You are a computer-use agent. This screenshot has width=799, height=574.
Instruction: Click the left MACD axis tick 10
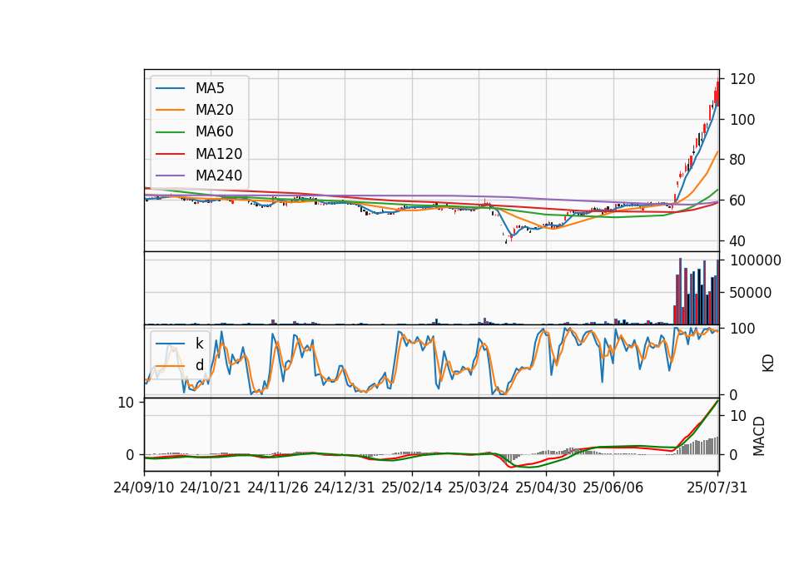[126, 403]
